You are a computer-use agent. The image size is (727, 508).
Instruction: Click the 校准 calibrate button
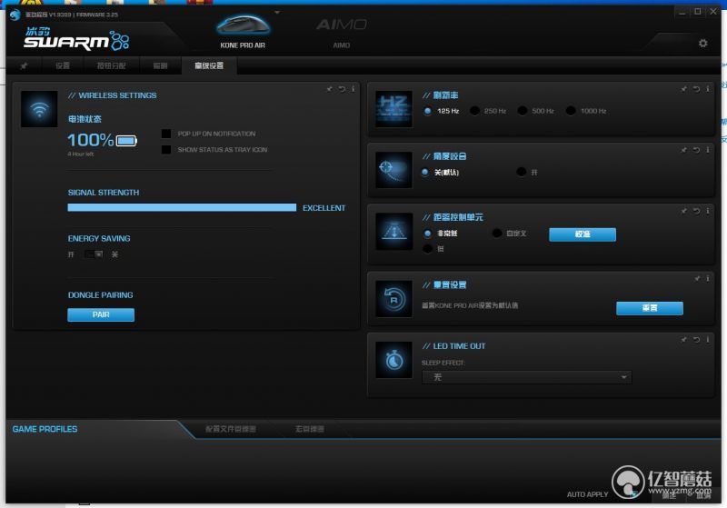583,234
